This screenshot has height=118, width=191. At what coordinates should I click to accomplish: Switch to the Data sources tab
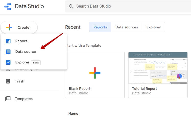[x=127, y=27]
